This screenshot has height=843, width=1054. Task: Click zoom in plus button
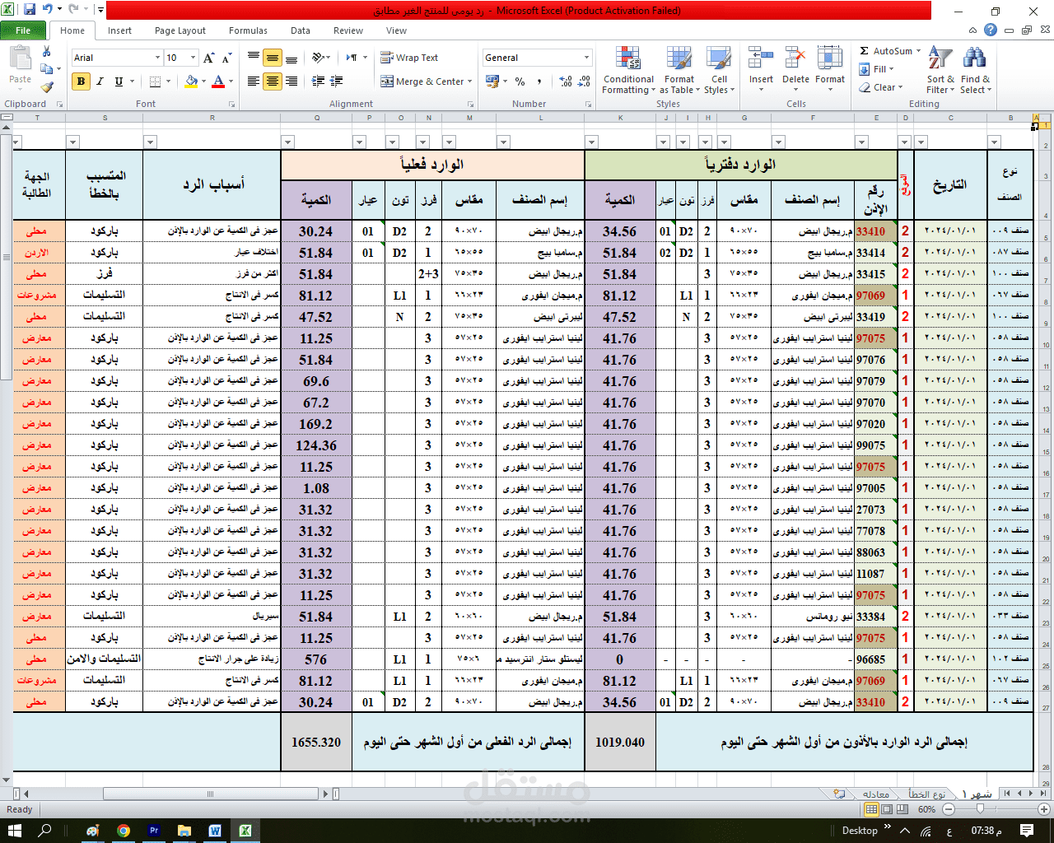1044,809
